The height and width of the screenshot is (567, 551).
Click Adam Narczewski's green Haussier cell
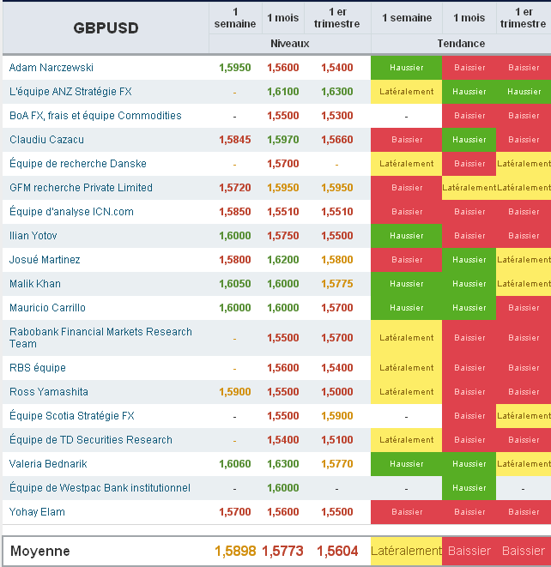[x=406, y=68]
